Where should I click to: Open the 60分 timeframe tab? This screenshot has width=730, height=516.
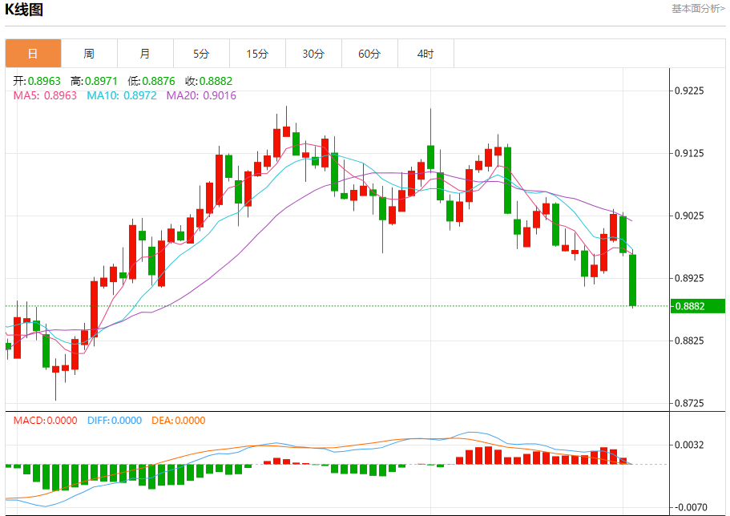[369, 54]
